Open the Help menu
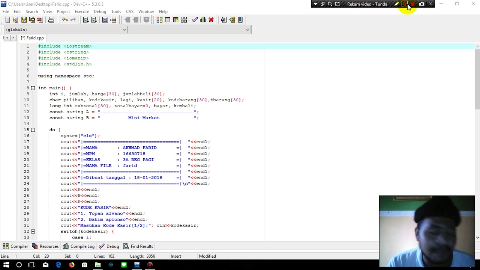 point(163,12)
